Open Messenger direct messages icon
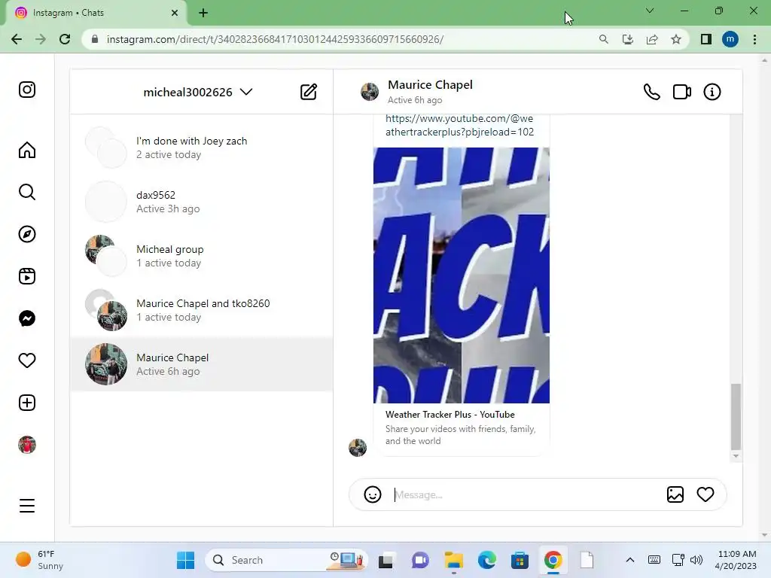The image size is (771, 578). click(27, 318)
